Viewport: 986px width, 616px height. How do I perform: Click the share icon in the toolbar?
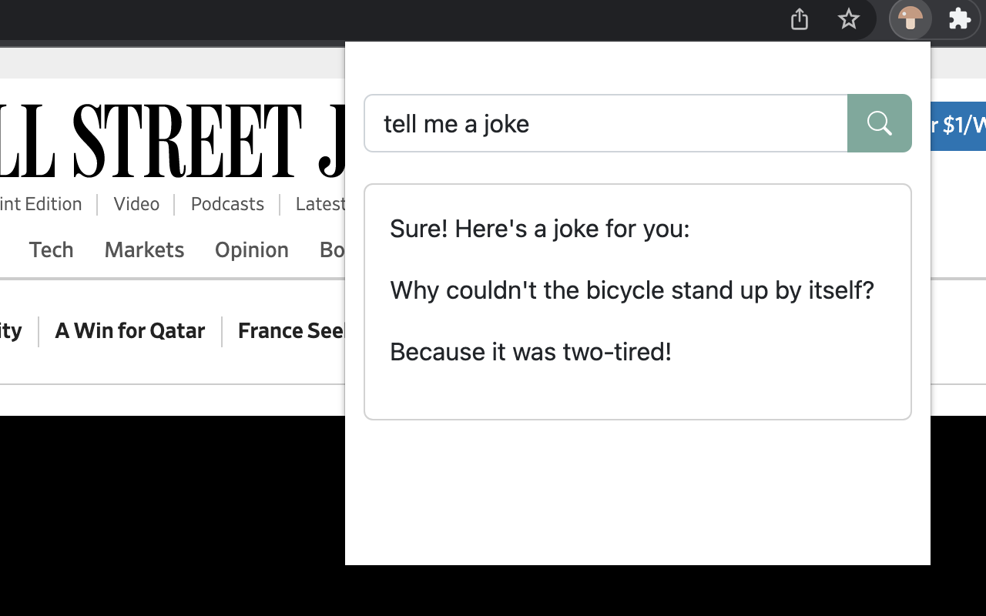tap(799, 19)
